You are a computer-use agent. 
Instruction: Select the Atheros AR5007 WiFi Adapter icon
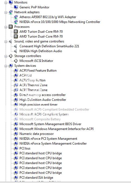coord(16,17)
